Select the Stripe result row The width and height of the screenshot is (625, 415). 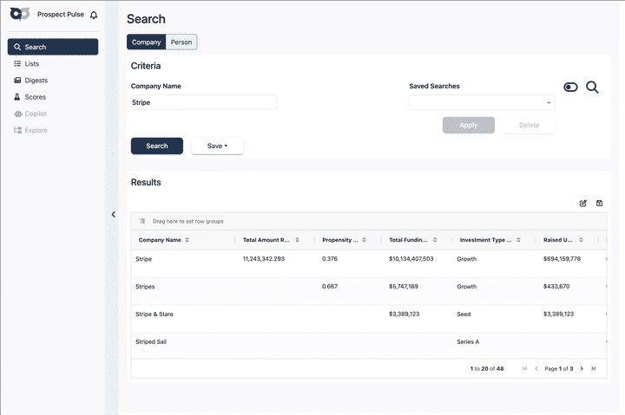click(369, 263)
